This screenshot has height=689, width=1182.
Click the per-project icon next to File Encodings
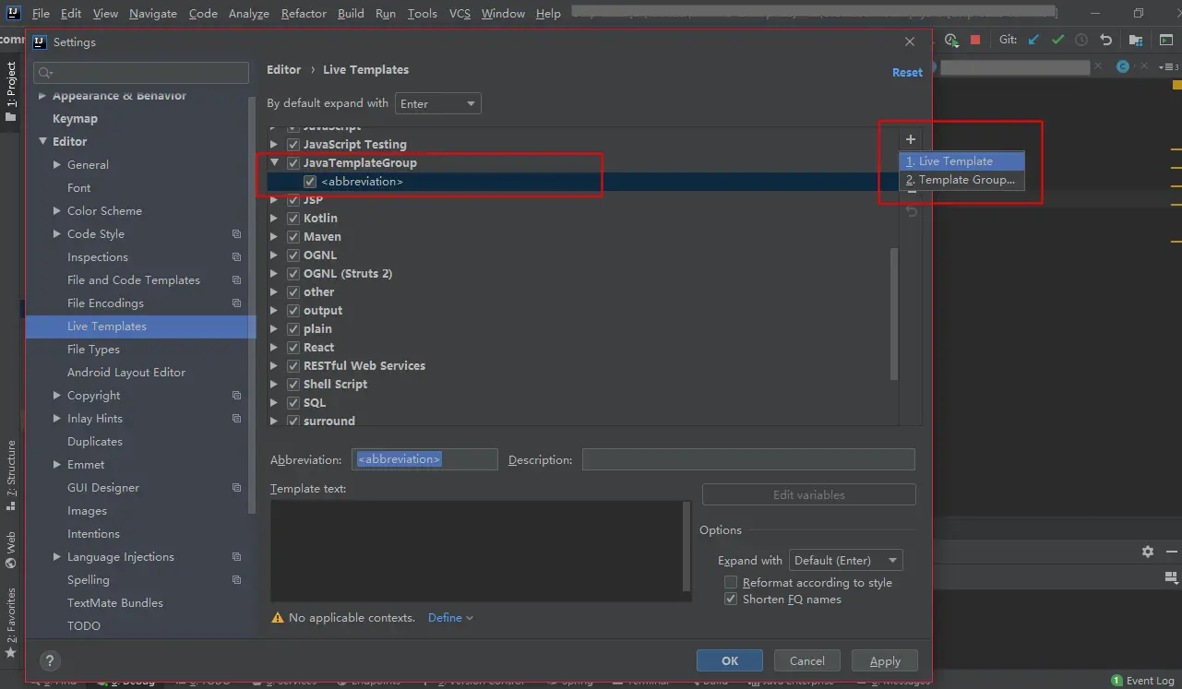(237, 303)
